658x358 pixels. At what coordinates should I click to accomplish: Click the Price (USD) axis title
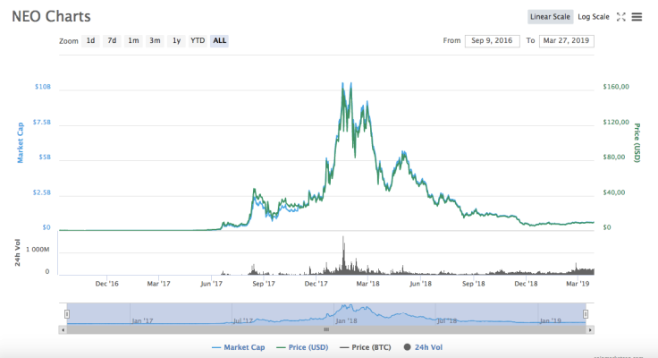tap(637, 143)
